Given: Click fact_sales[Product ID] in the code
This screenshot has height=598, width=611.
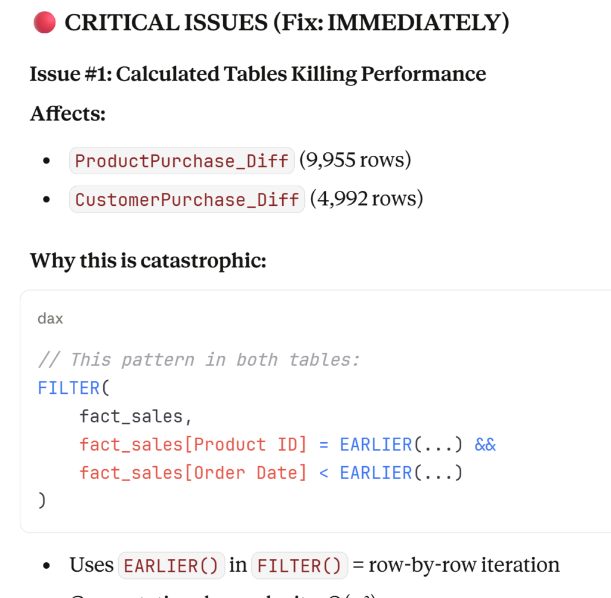Looking at the screenshot, I should pos(193,445).
